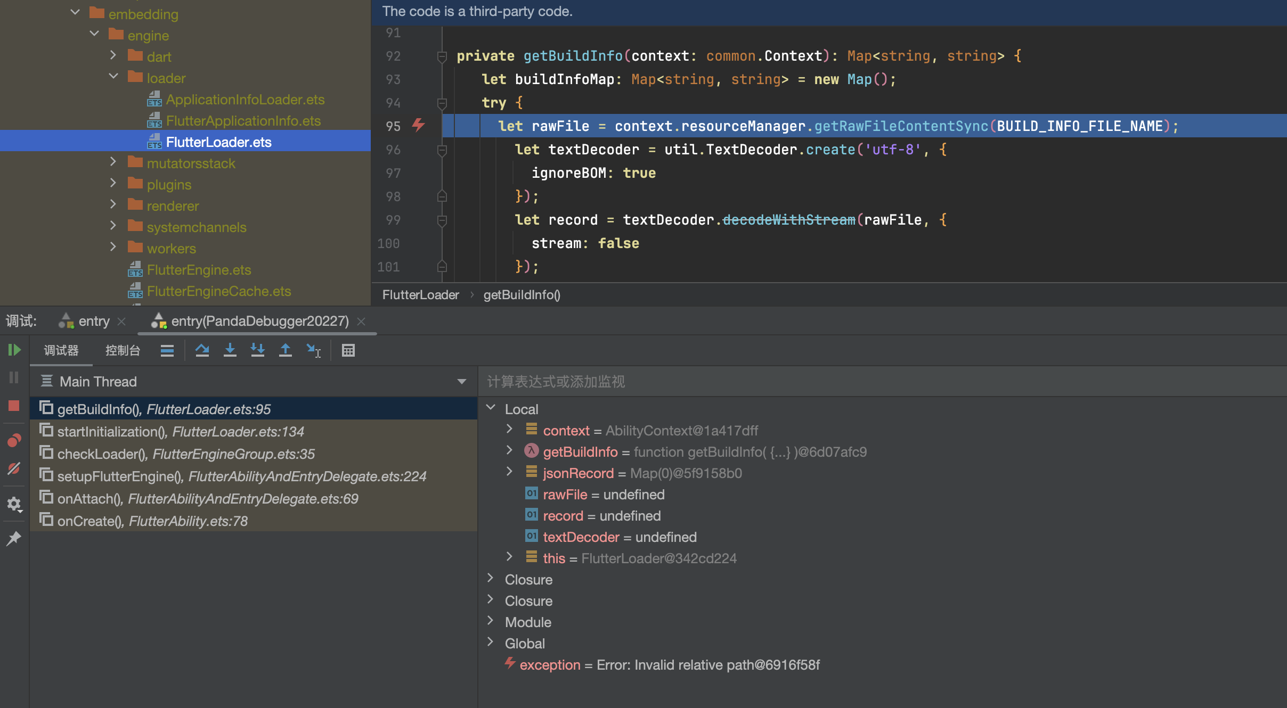Image resolution: width=1287 pixels, height=708 pixels.
Task: Click the Step Over toolbar icon
Action: tap(202, 350)
